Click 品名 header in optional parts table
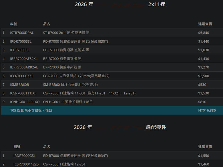223x167 pixels. coord(47,147)
